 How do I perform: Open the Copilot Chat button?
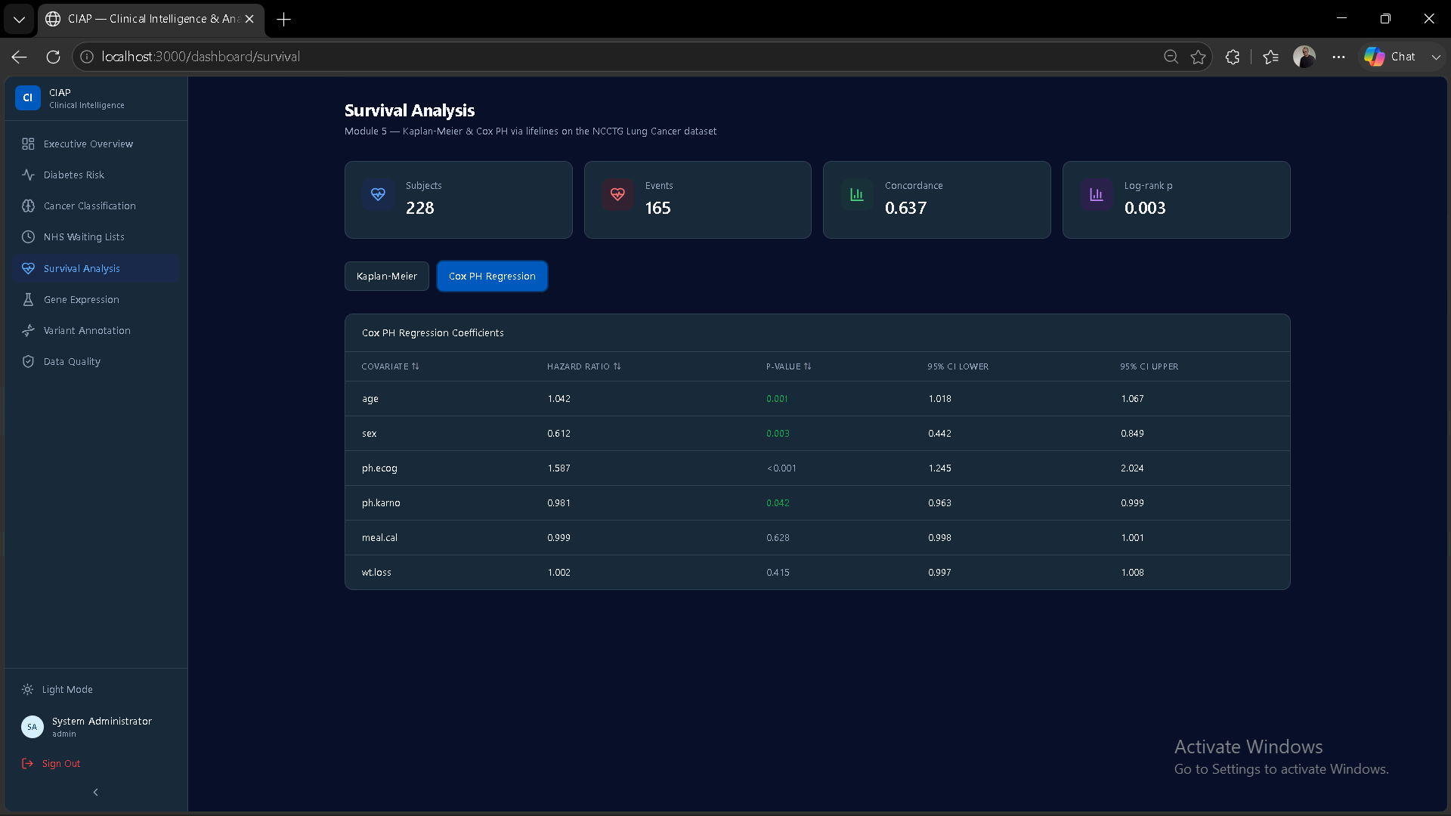point(1390,57)
